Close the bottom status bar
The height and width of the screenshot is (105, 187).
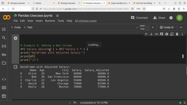(x=185, y=103)
